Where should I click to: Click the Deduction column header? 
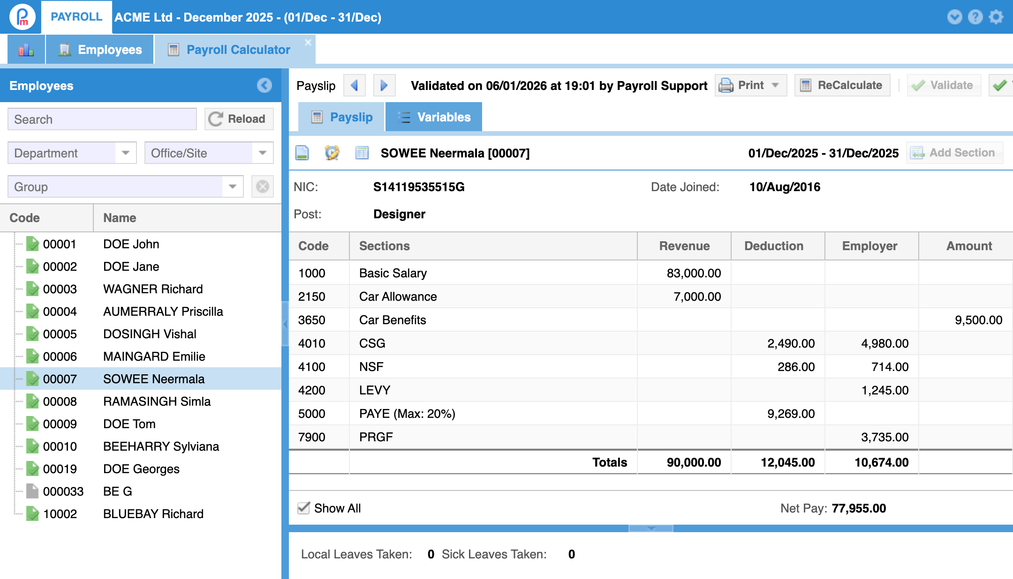pos(778,246)
